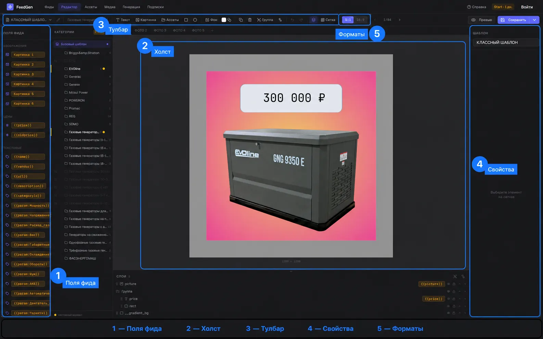The width and height of the screenshot is (543, 339).
Task: Click the Превью button
Action: [482, 20]
